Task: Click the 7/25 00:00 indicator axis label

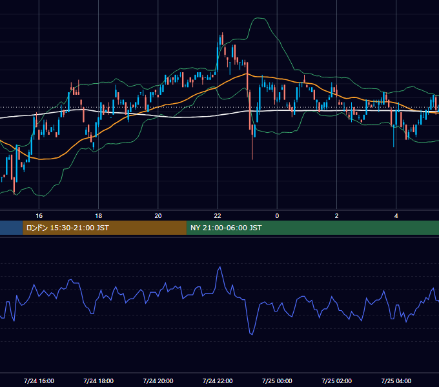Action: point(277,381)
